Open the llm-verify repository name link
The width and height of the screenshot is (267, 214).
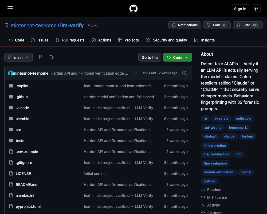[72, 25]
